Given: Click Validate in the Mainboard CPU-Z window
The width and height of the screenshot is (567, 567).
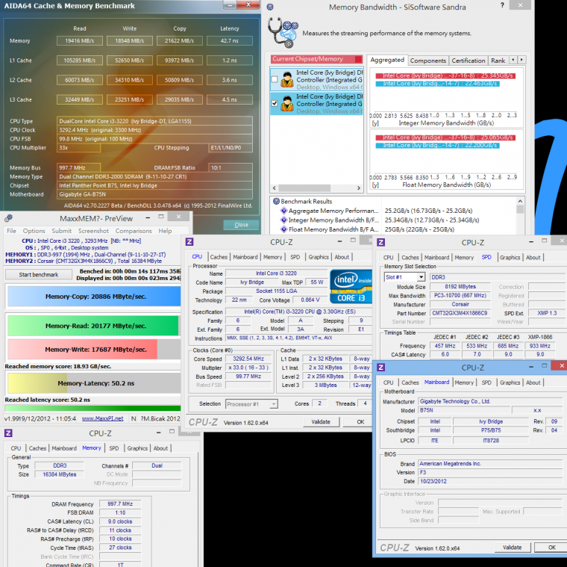Looking at the screenshot, I should coord(512,548).
